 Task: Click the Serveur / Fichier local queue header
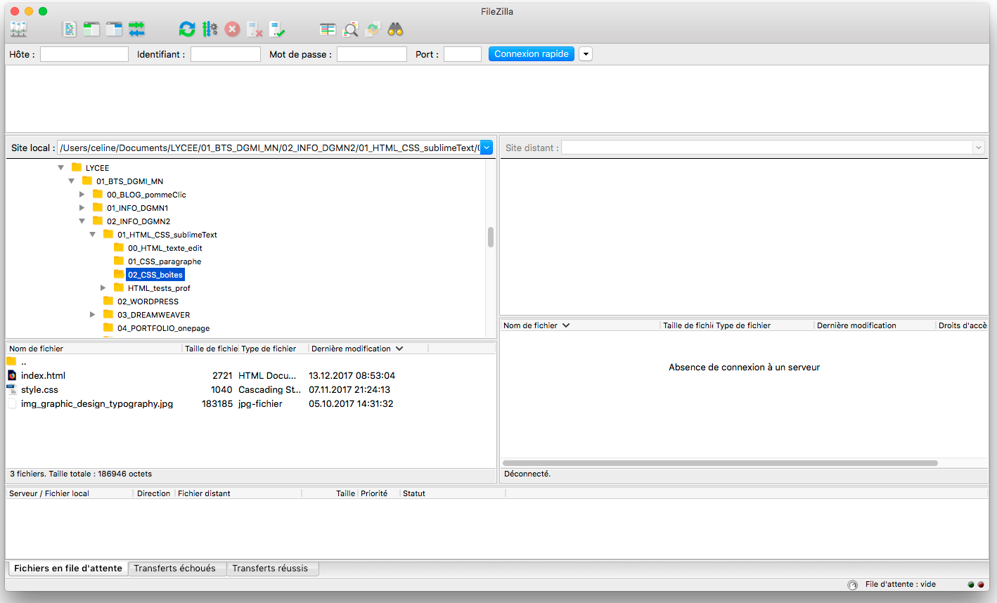pyautogui.click(x=70, y=493)
